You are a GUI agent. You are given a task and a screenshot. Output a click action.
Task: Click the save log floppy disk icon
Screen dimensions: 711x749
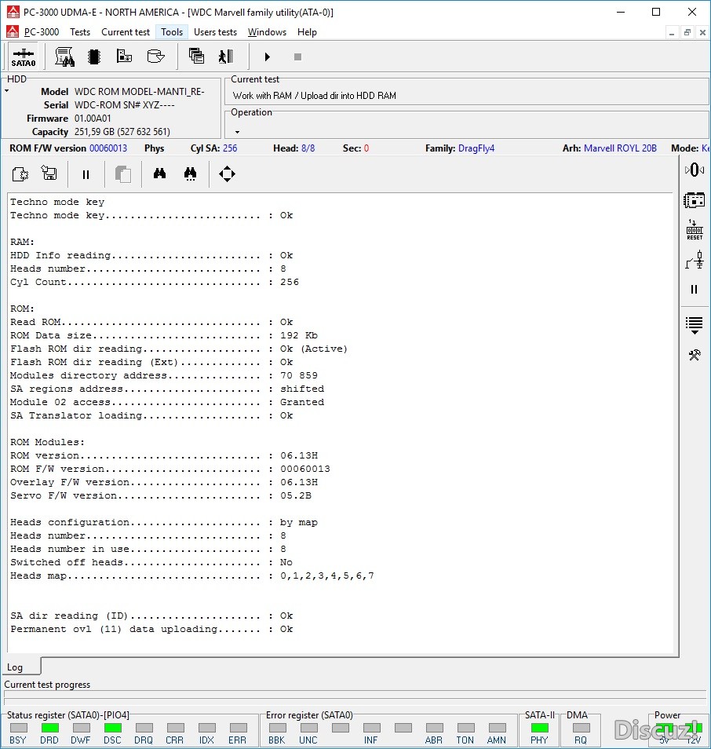49,174
